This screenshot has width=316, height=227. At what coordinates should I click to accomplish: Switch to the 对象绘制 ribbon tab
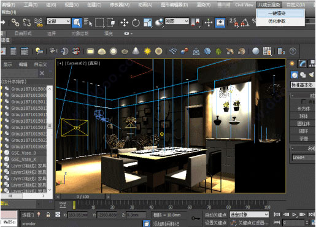80,34
